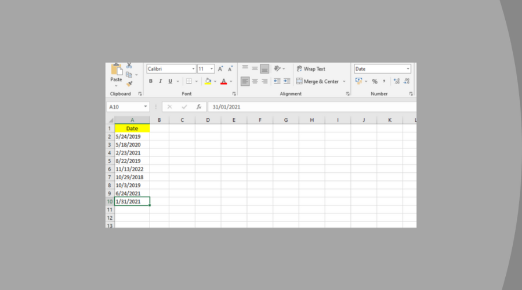The height and width of the screenshot is (290, 522).
Task: Open Font settings dialog launcher
Action: coord(234,94)
